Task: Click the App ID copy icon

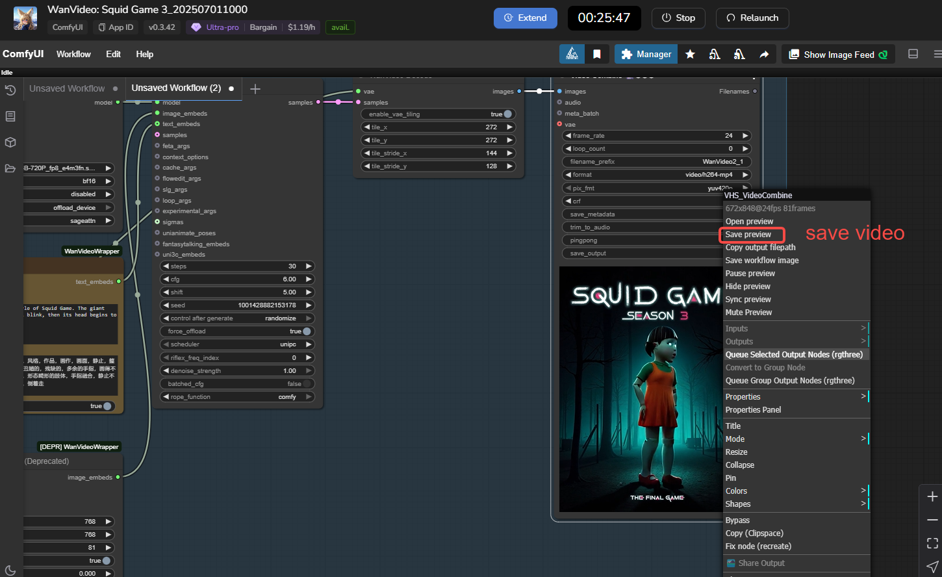Action: click(x=101, y=27)
